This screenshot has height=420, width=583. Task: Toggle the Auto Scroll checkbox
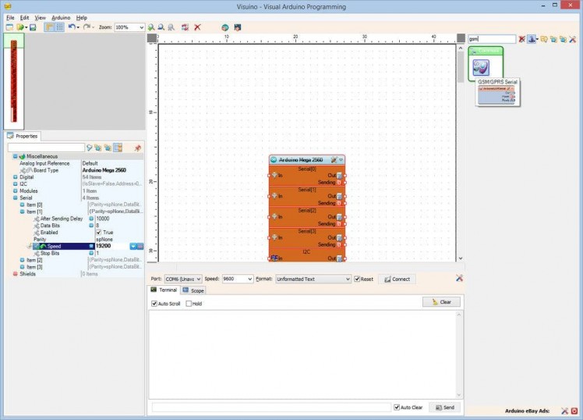tap(154, 304)
